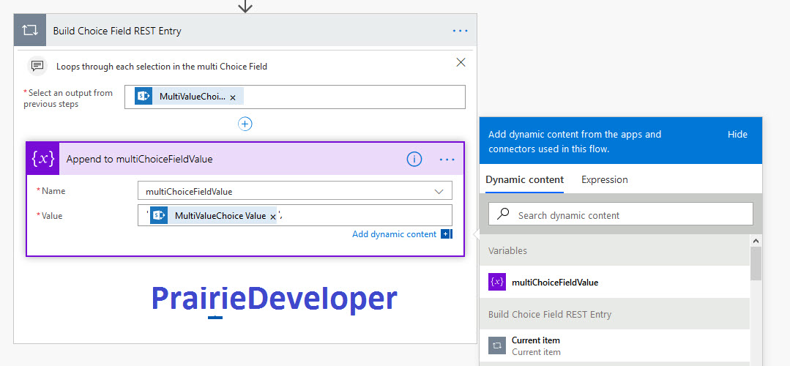Select the multiChoiceFieldValue variable
Screen dimensions: 790x366
pyautogui.click(x=614, y=282)
